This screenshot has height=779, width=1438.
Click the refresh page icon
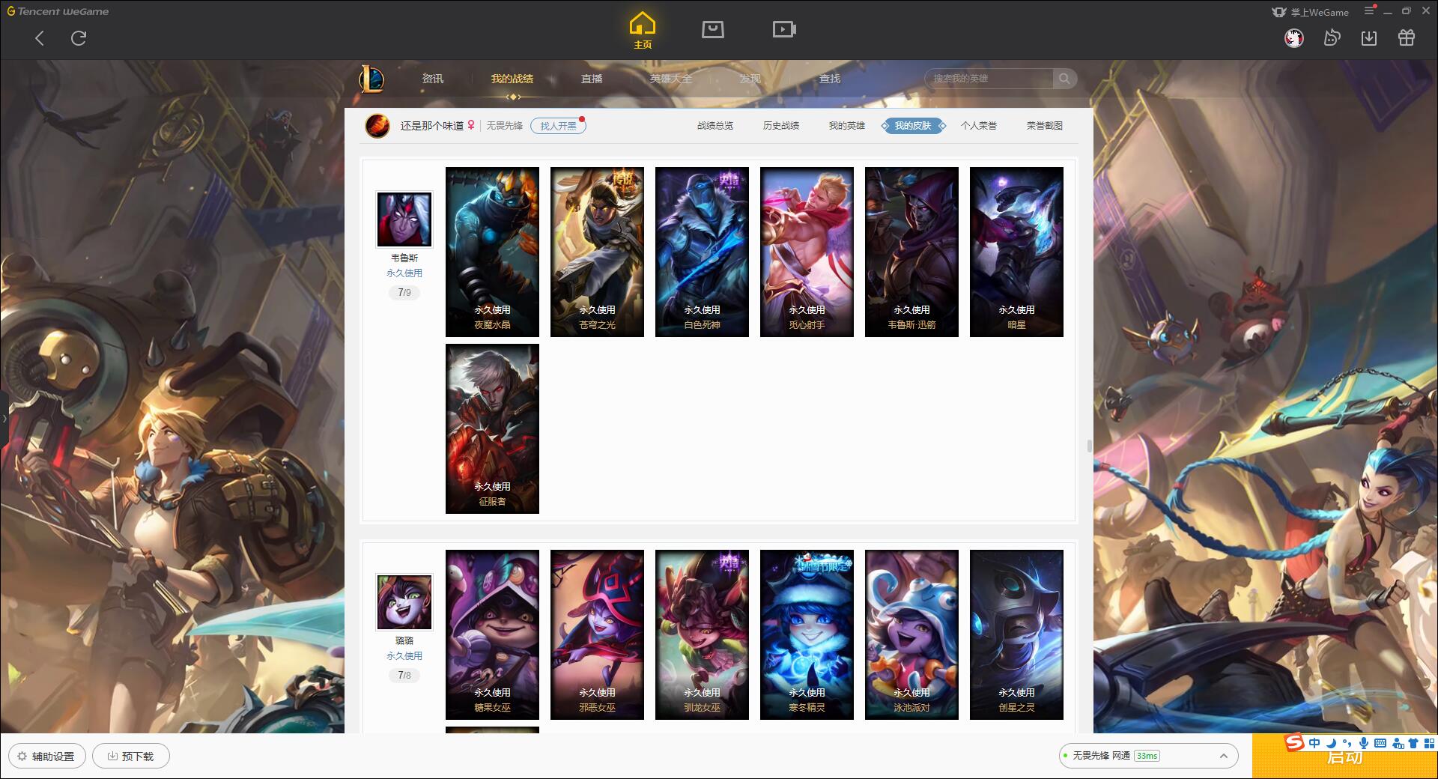pyautogui.click(x=79, y=37)
